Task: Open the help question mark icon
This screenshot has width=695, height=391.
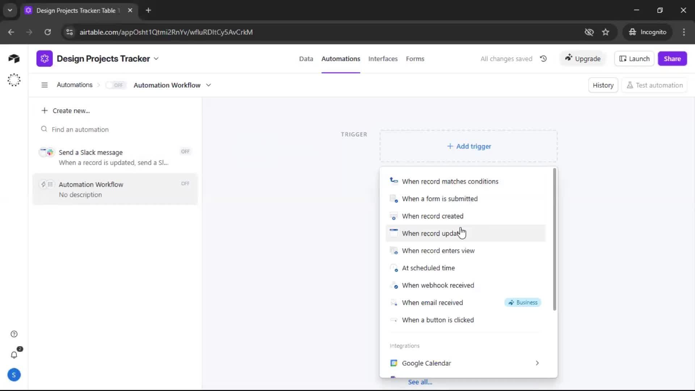Action: click(14, 334)
